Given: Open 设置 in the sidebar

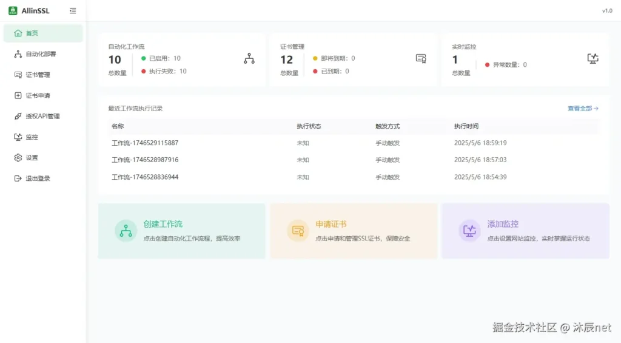Looking at the screenshot, I should coord(43,158).
